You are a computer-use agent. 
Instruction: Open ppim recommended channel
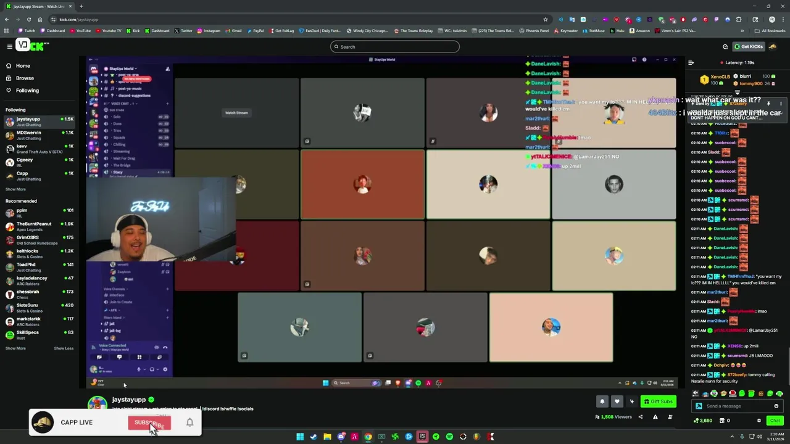39,213
